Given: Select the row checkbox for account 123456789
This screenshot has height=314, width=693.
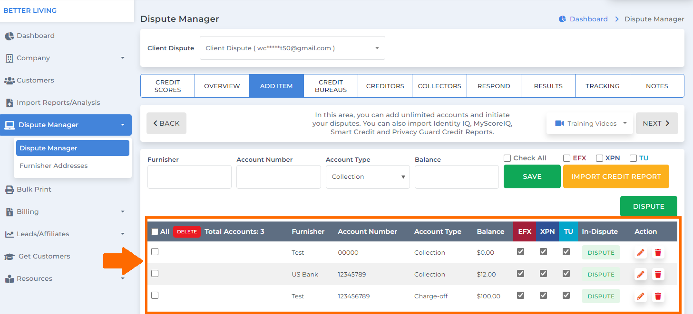Looking at the screenshot, I should pyautogui.click(x=155, y=296).
